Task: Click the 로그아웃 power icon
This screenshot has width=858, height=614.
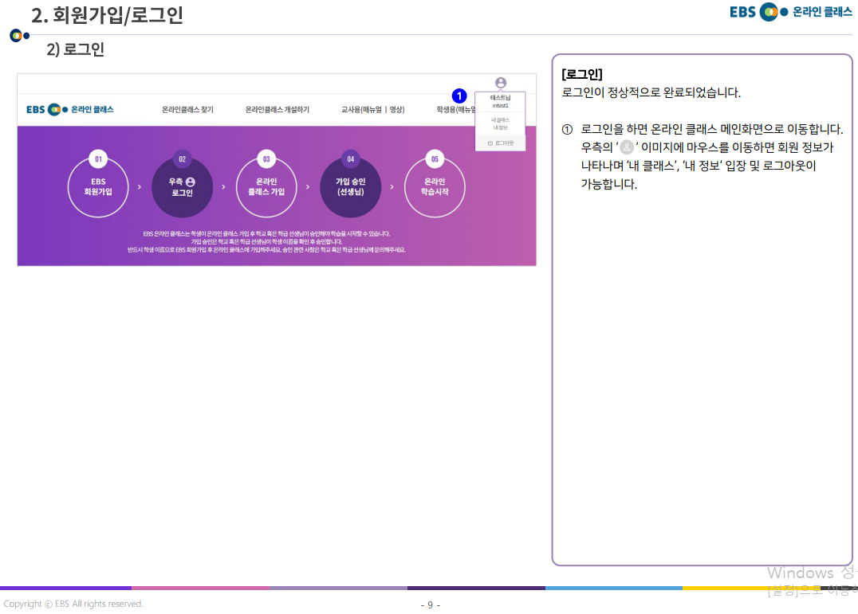Action: (x=490, y=143)
